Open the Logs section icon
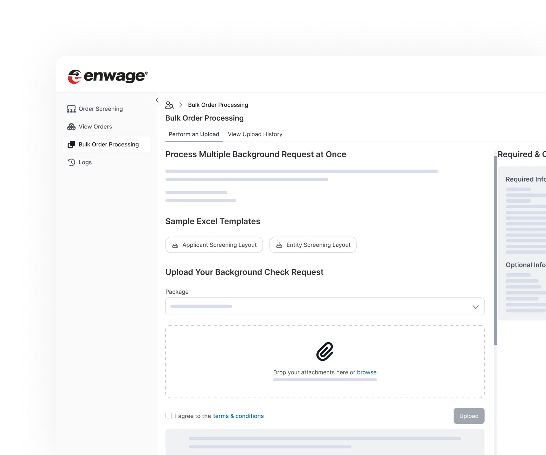Screen dimensions: 546x455 pos(71,162)
